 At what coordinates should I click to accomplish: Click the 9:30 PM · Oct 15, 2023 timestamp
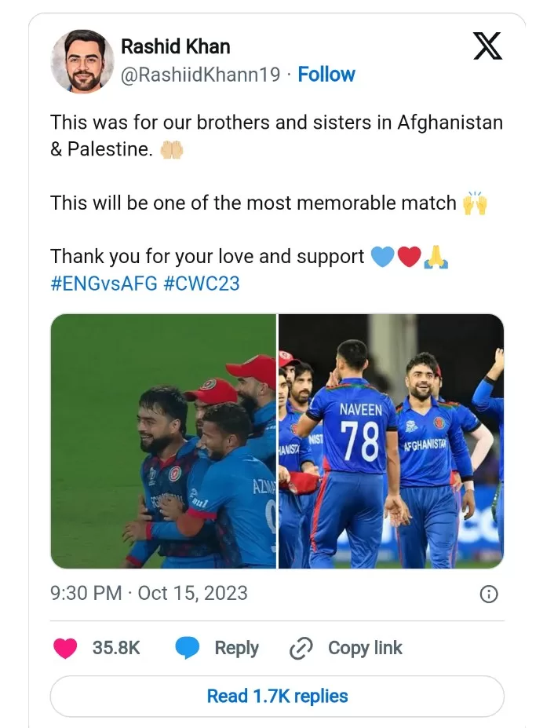[x=149, y=593]
